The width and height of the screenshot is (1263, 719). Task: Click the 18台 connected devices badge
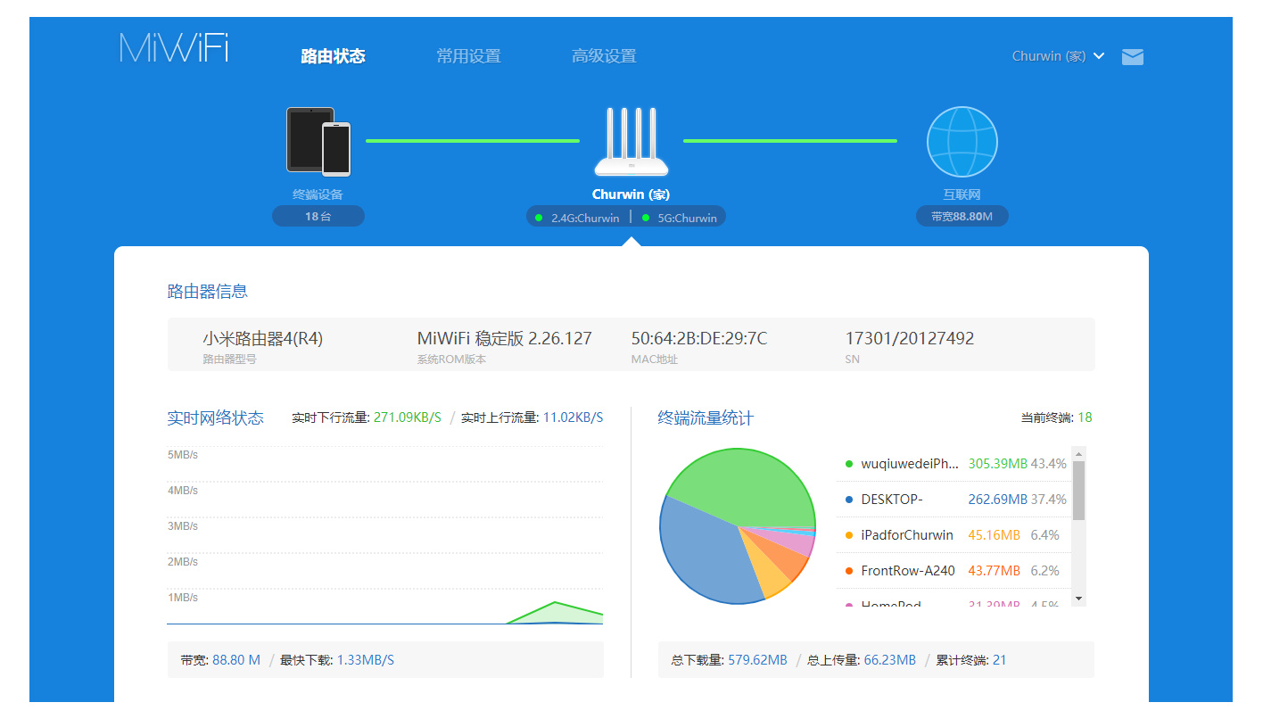click(x=318, y=216)
